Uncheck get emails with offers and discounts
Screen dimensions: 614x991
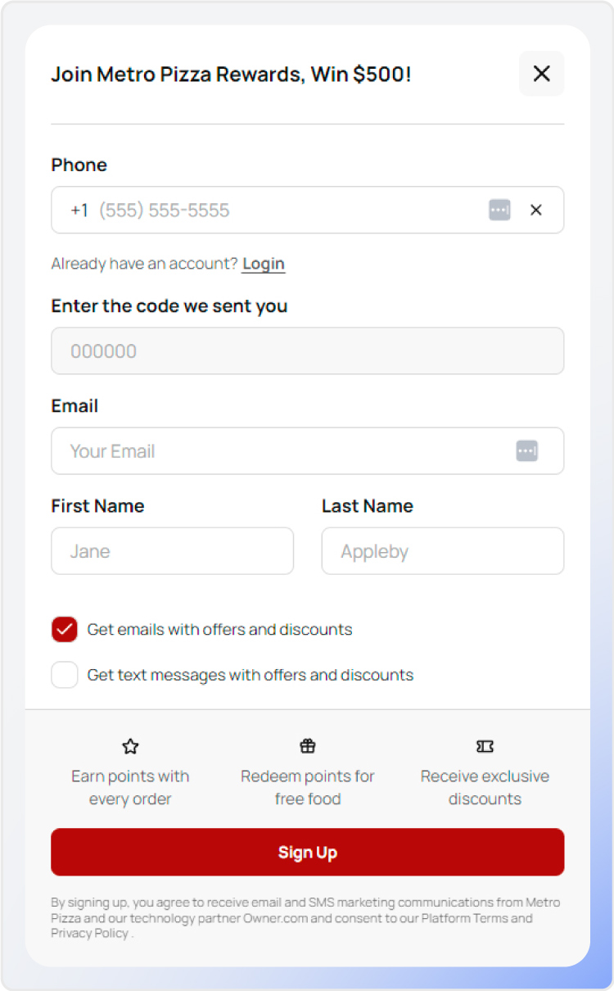65,629
